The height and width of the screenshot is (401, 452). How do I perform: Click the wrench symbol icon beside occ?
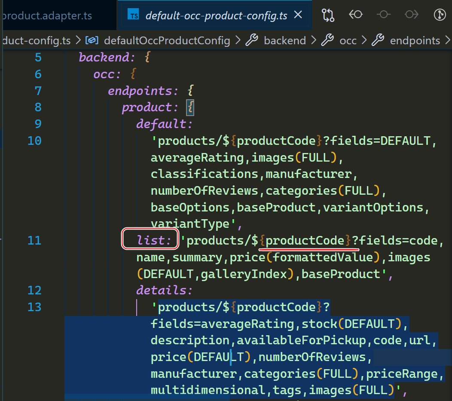pyautogui.click(x=329, y=40)
